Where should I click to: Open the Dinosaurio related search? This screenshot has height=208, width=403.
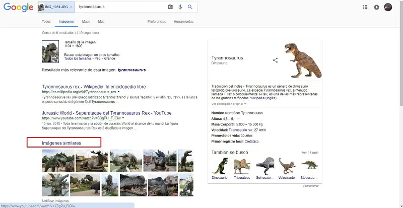pyautogui.click(x=220, y=168)
